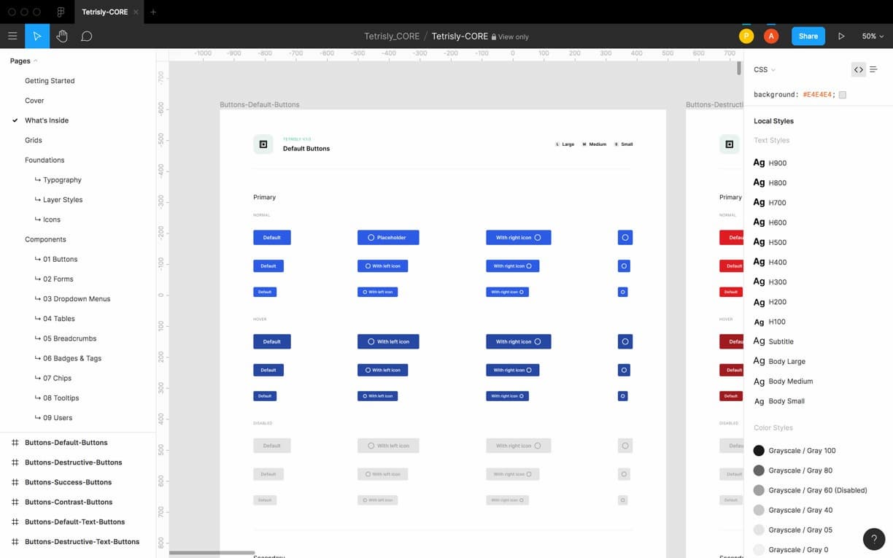Viewport: 893px width, 558px height.
Task: Click the Grayscale / Gray 100 swatch
Action: [x=759, y=451]
